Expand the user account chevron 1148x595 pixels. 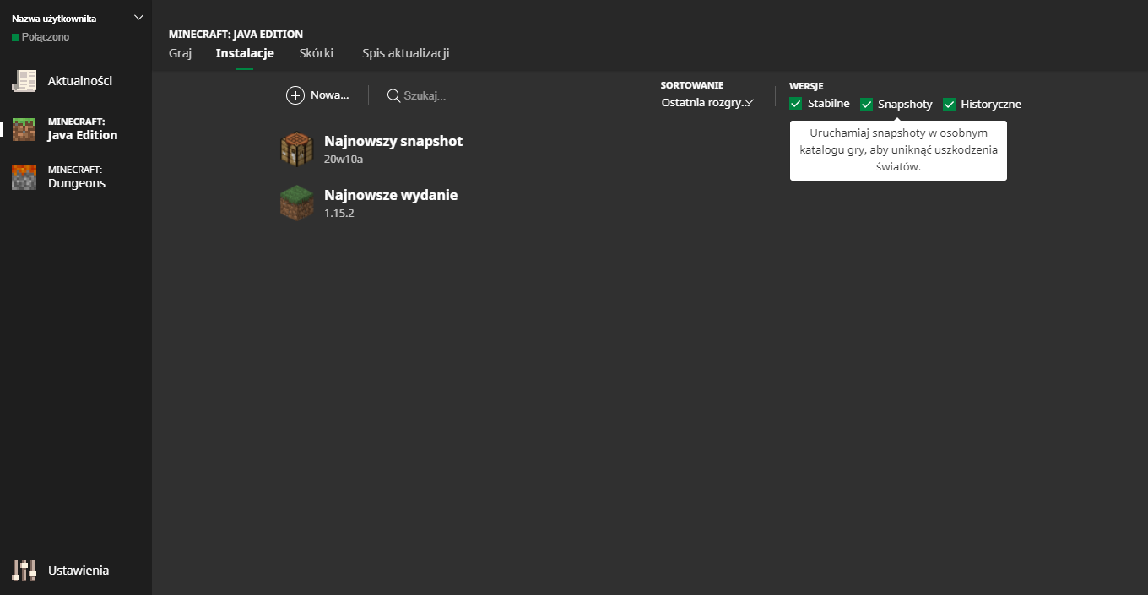[139, 18]
